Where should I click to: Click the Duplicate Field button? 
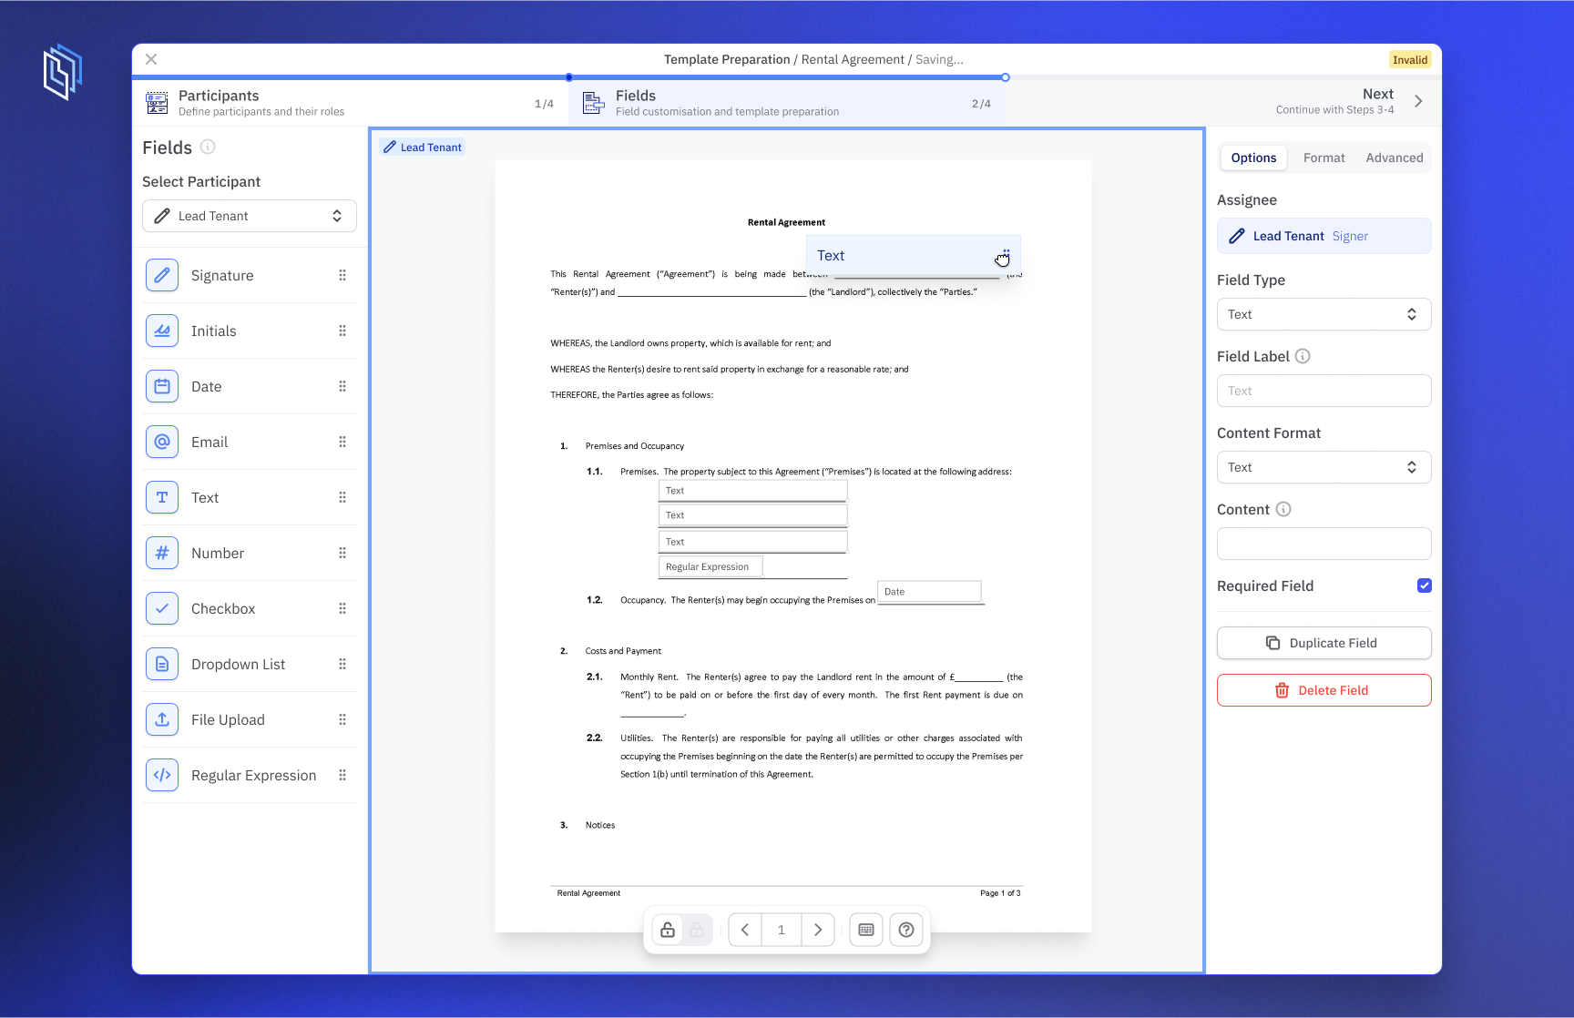pyautogui.click(x=1324, y=643)
